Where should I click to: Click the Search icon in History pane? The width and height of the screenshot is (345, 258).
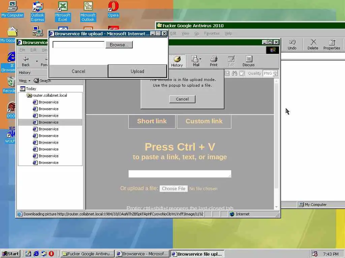pyautogui.click(x=42, y=81)
